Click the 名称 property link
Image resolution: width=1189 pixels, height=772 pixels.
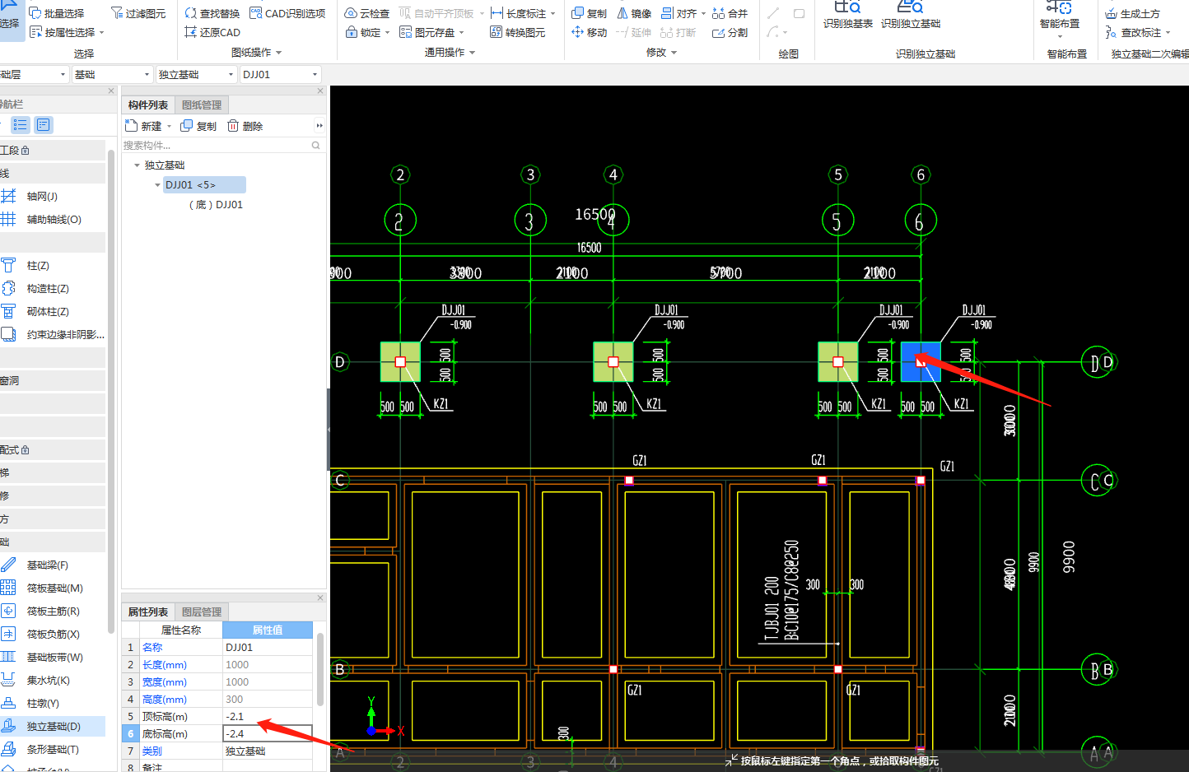click(152, 647)
